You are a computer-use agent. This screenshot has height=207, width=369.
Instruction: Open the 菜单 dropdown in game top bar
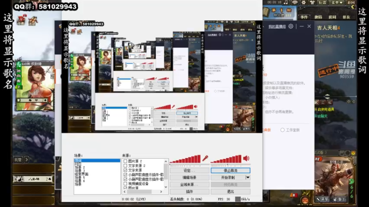click(337, 2)
